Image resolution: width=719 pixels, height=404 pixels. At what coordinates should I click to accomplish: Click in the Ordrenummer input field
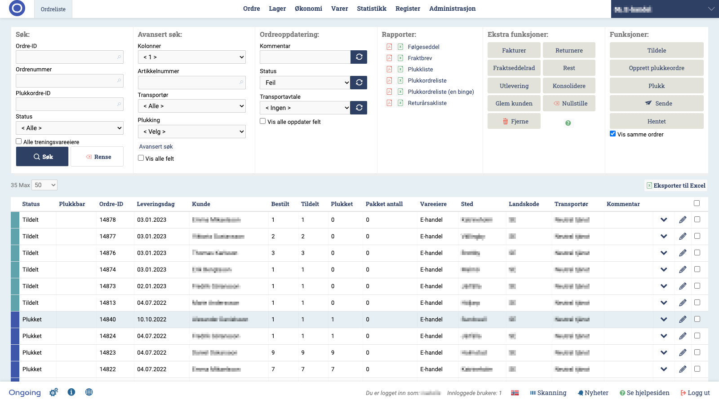point(70,81)
